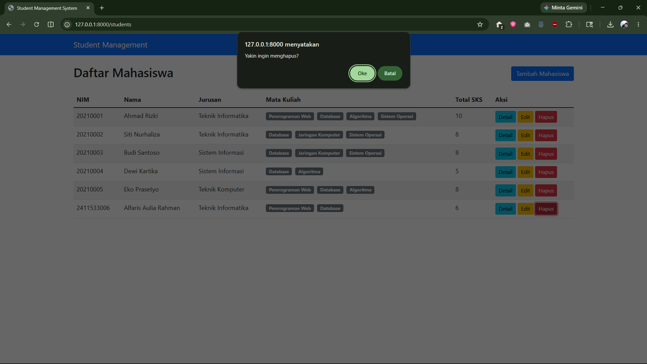Screen dimensions: 647x364
Task: Reload the page with the refresh icon
Action: pyautogui.click(x=36, y=24)
